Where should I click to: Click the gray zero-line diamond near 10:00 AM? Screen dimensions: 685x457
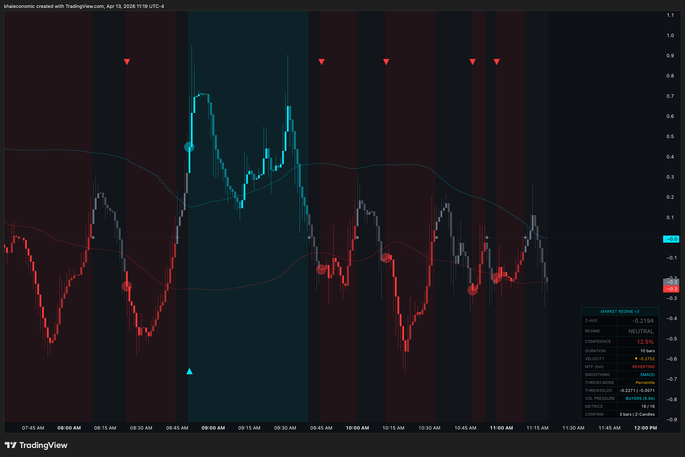[357, 237]
